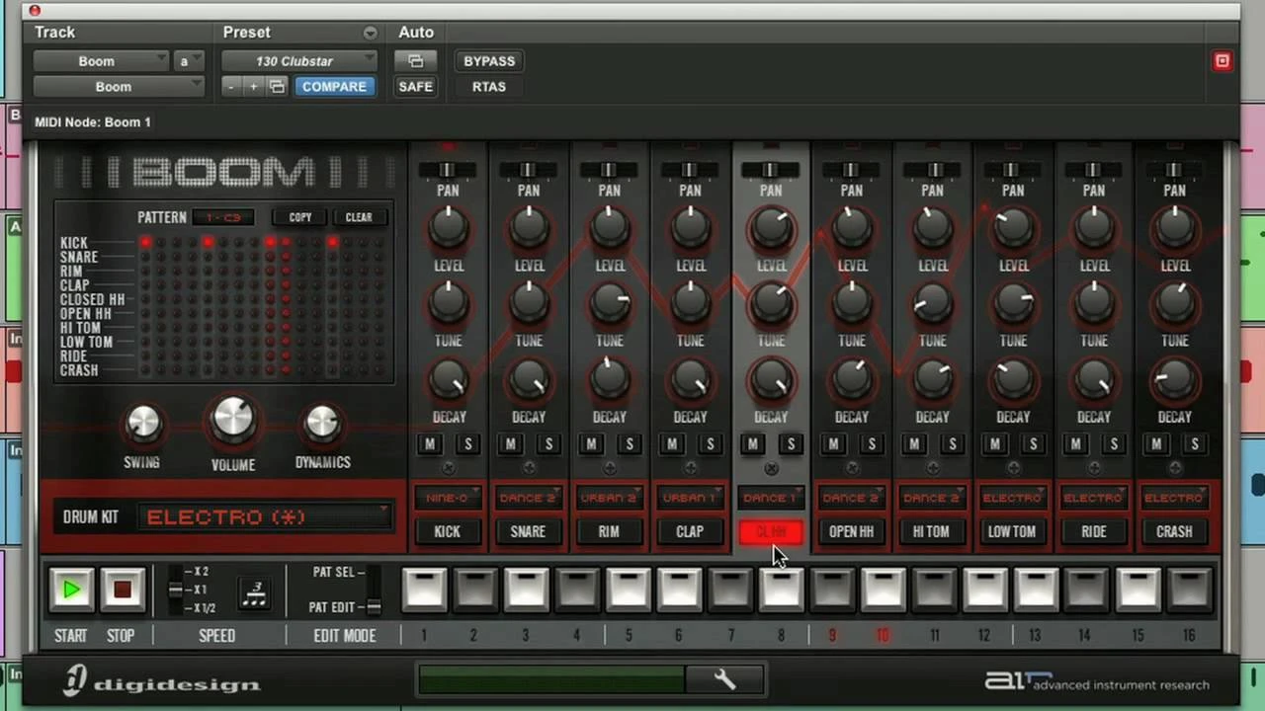Open the 130 Clubstar preset dropdown

pos(298,61)
